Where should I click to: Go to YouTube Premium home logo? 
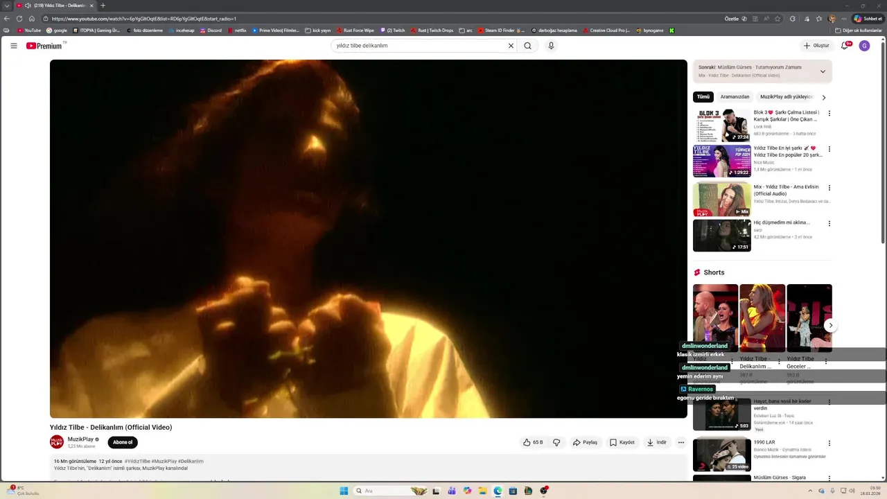44,46
